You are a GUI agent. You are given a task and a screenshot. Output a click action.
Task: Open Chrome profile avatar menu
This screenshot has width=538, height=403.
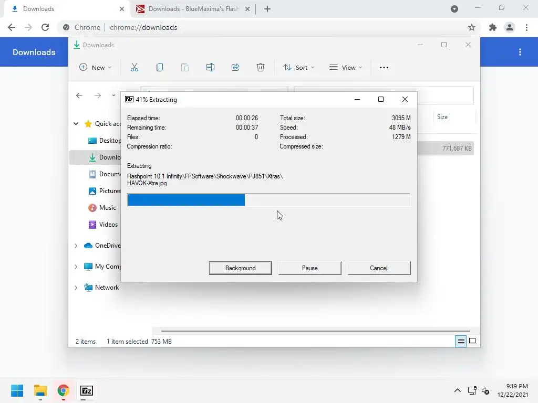coord(510,27)
